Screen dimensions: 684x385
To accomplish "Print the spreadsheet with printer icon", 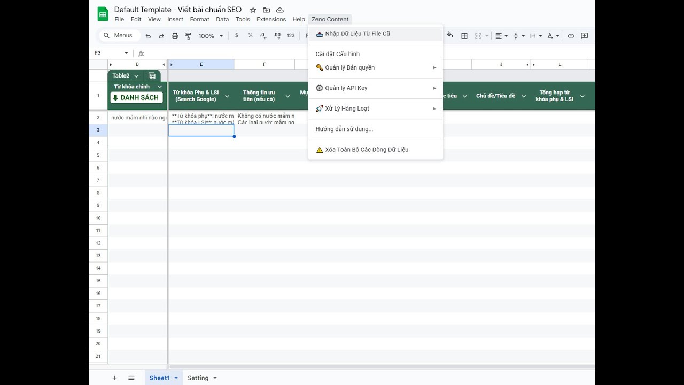I will click(x=175, y=36).
